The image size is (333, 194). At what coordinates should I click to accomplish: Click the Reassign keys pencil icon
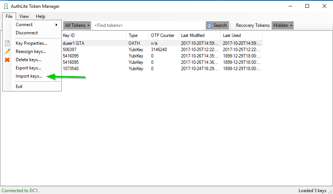click(x=7, y=51)
